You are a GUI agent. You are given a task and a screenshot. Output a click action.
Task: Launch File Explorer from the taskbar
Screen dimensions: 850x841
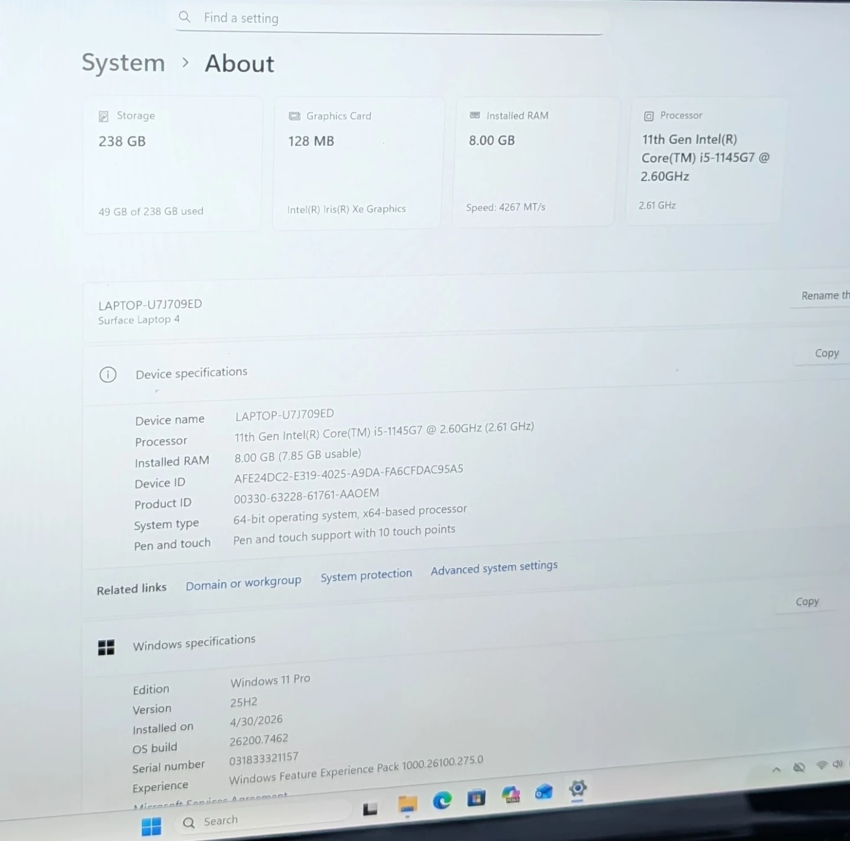point(407,804)
